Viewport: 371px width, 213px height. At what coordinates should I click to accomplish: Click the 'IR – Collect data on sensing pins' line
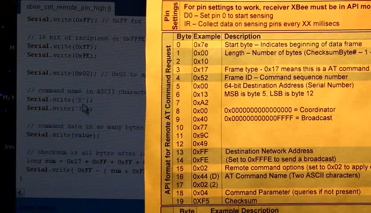tap(262, 24)
